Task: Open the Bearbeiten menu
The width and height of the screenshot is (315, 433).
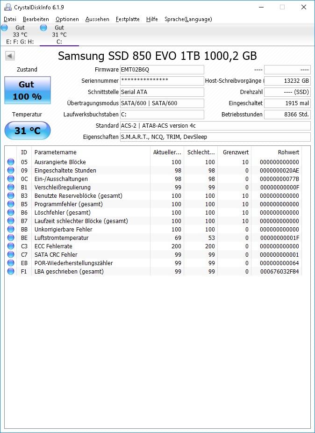Action: point(36,19)
